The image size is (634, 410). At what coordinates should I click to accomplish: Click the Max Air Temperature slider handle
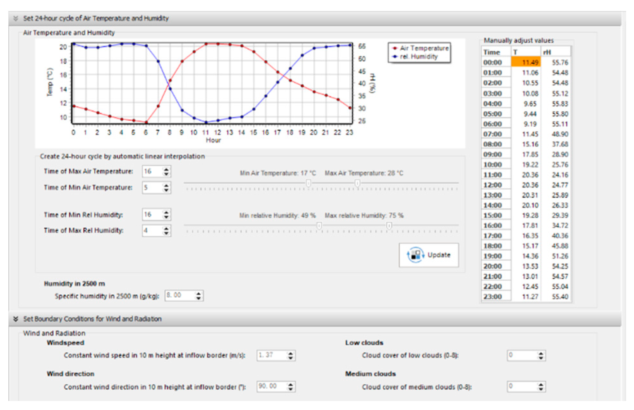tap(357, 183)
